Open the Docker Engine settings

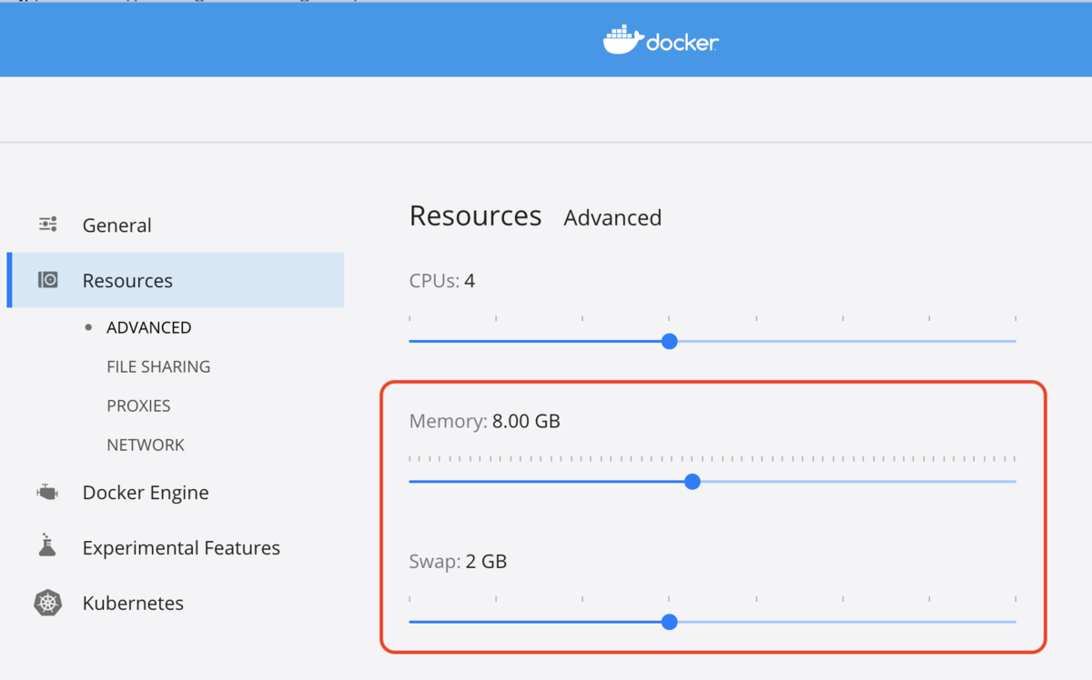pos(146,493)
